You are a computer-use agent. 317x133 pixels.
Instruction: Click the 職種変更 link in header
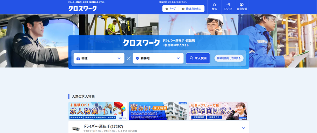pos(163,2)
